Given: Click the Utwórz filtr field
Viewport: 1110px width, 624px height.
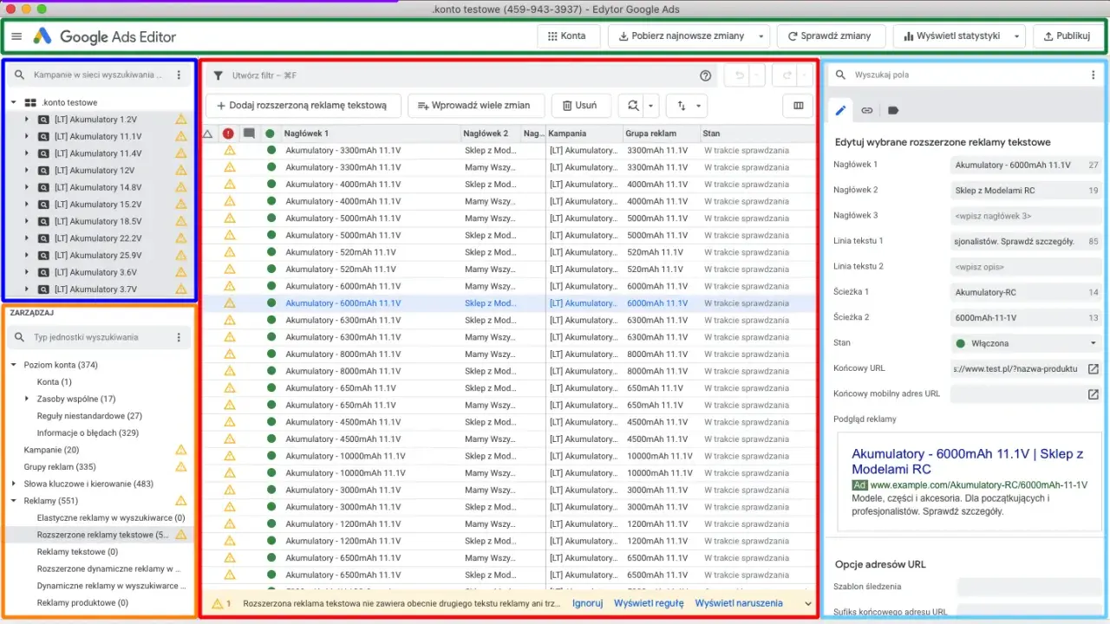Looking at the screenshot, I should click(x=460, y=75).
